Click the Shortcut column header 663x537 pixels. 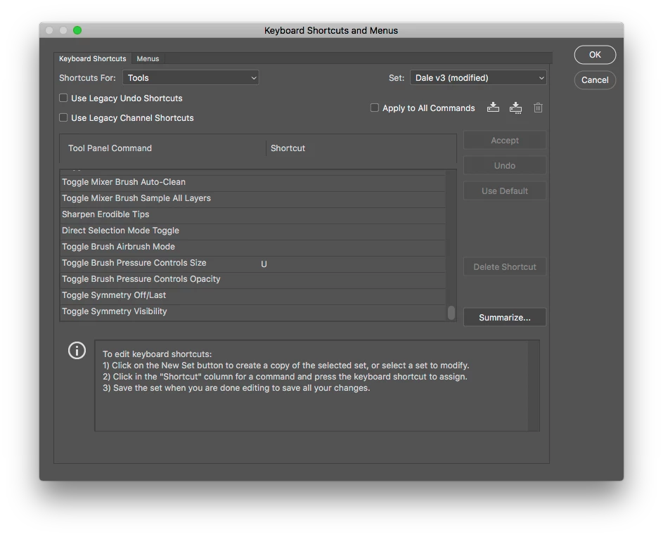[x=288, y=148]
